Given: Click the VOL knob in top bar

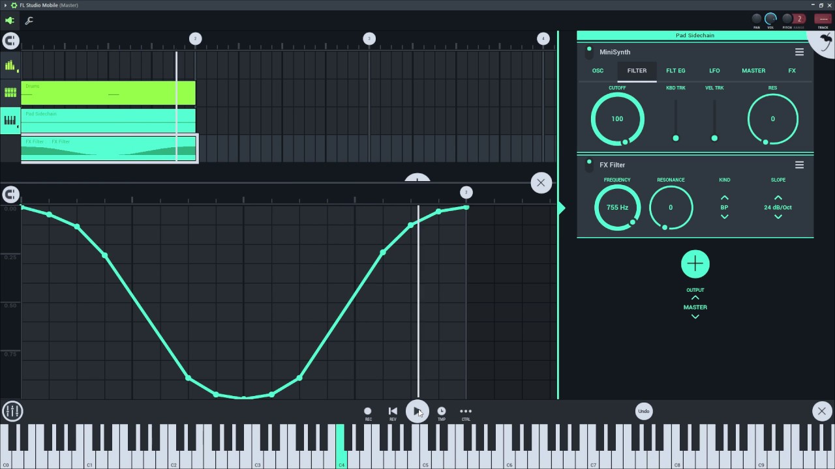Looking at the screenshot, I should tap(770, 19).
